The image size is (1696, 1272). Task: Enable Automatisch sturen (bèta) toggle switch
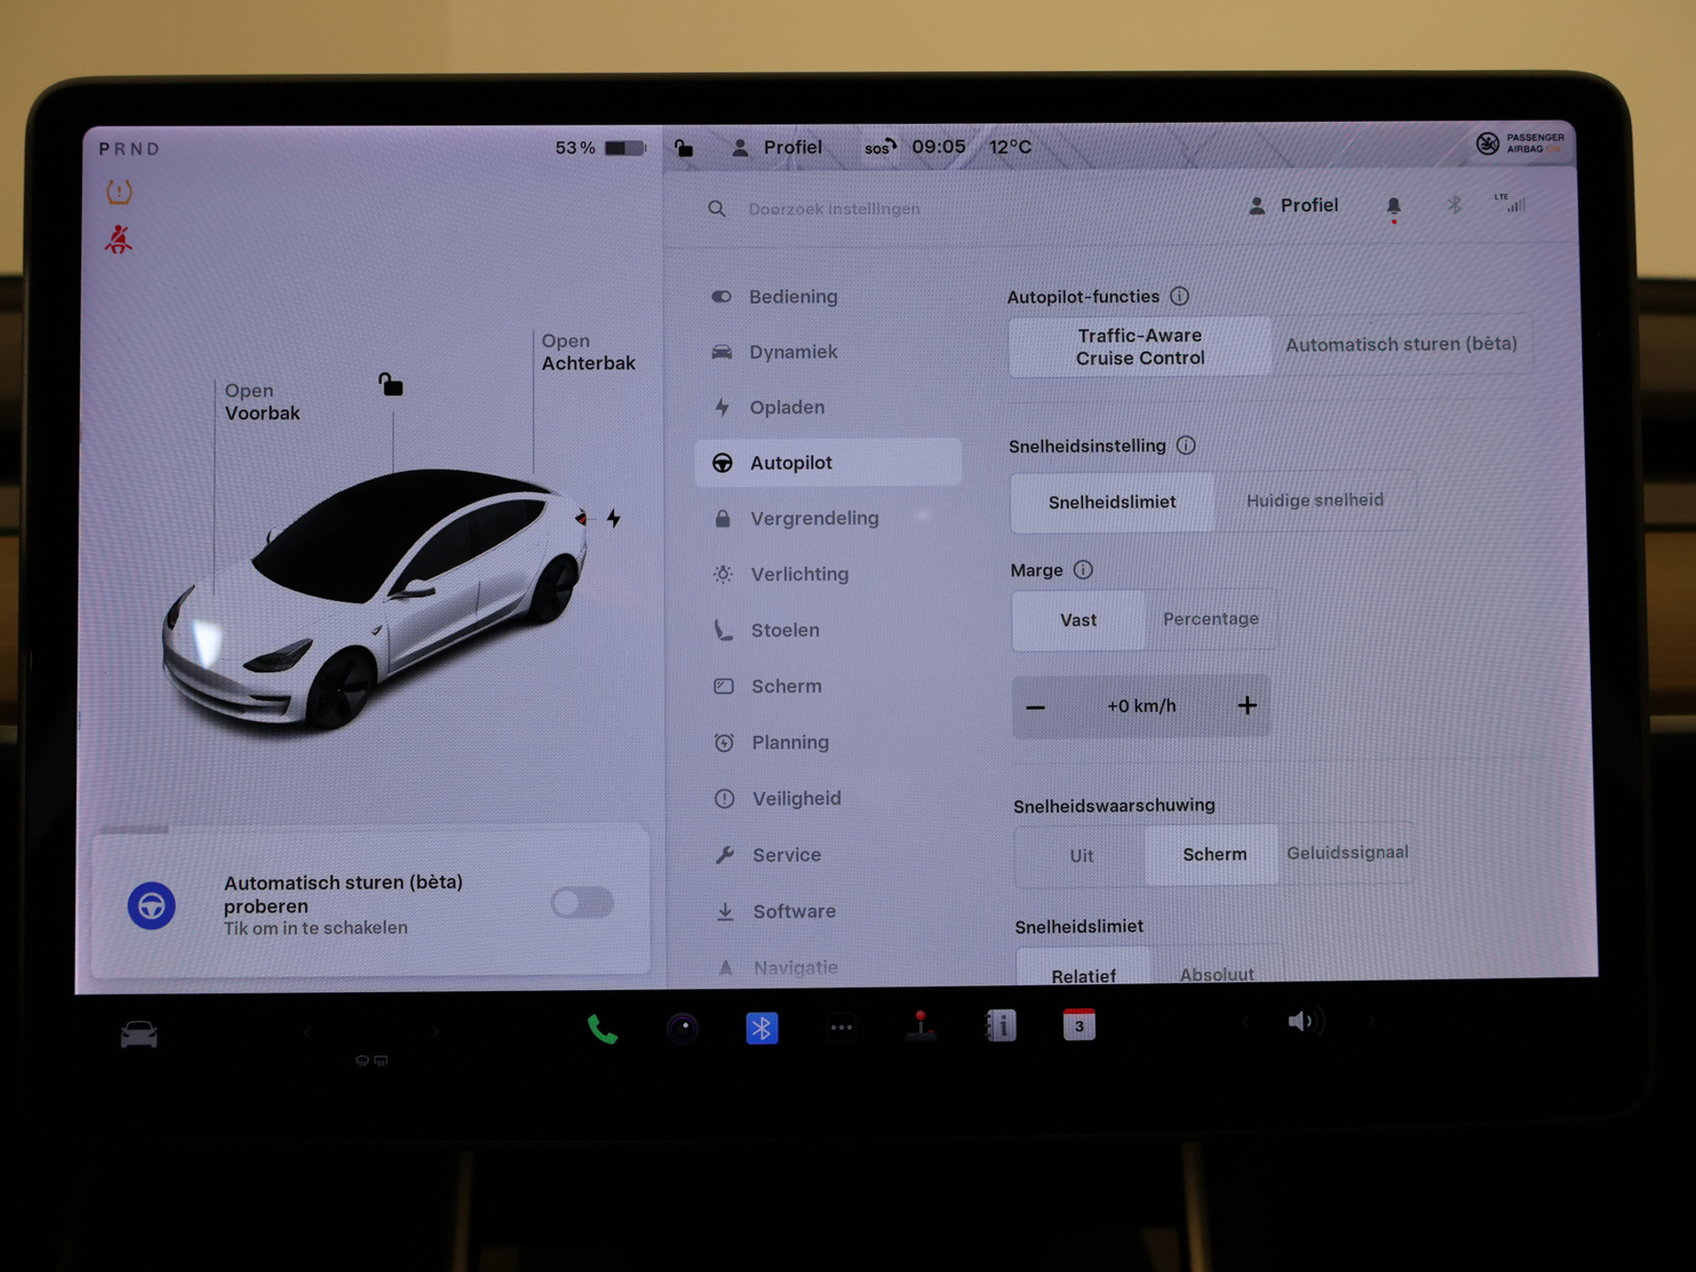[581, 903]
